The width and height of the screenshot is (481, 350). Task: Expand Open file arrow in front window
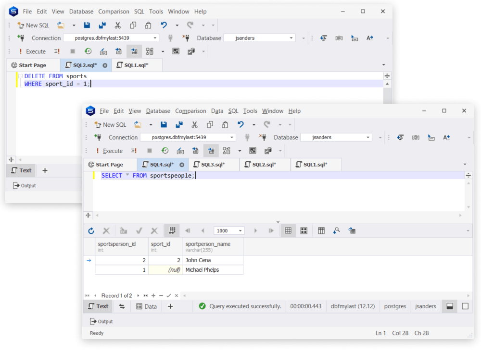[x=151, y=125]
